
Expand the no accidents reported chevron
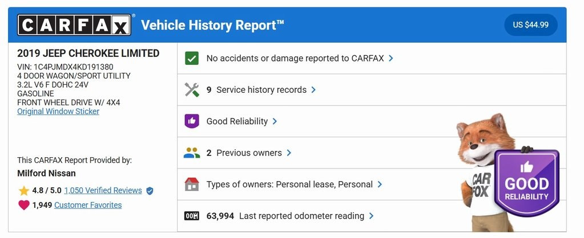coord(391,58)
